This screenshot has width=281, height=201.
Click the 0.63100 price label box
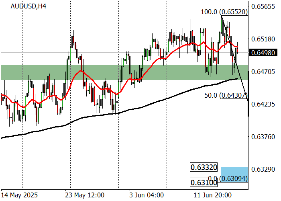[204, 183]
